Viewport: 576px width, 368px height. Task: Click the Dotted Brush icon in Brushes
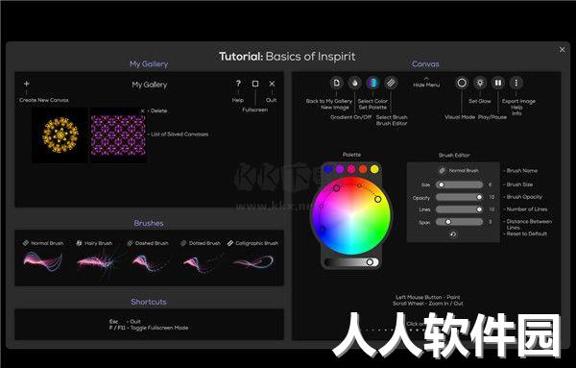(x=183, y=243)
